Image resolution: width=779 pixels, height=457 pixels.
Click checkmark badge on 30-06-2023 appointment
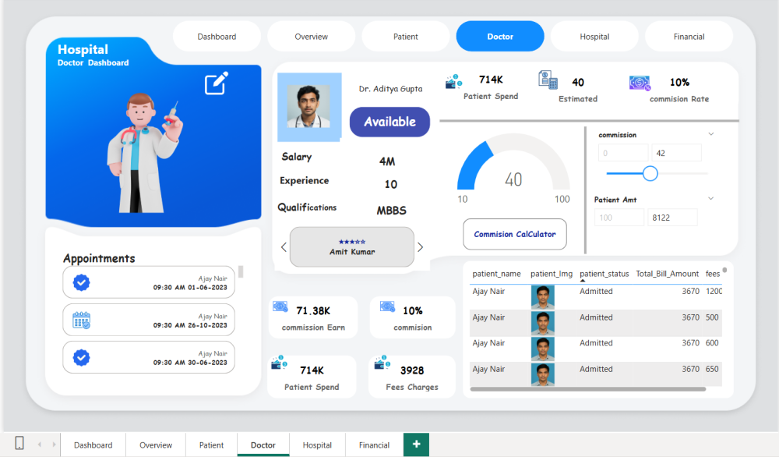(x=82, y=357)
